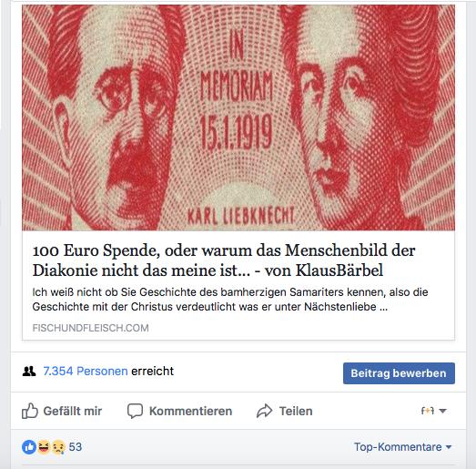
Task: Click the arrow next to Top-Kommentare
Action: [449, 447]
